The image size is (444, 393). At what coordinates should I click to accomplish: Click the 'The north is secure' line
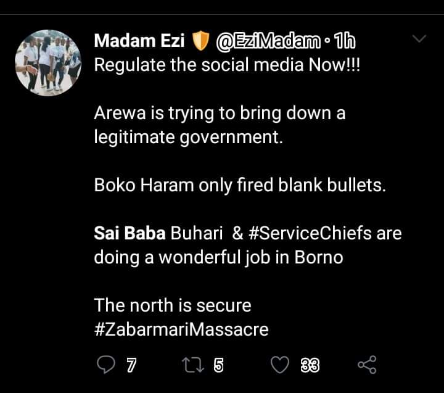pyautogui.click(x=173, y=305)
